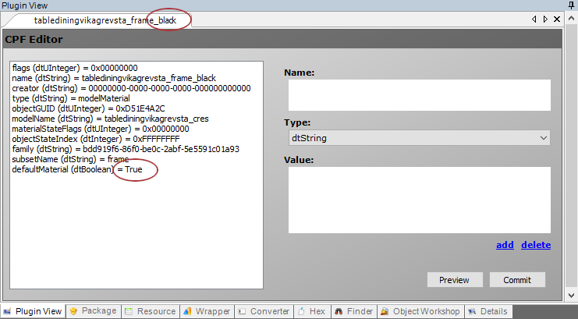Click the add link

[505, 245]
